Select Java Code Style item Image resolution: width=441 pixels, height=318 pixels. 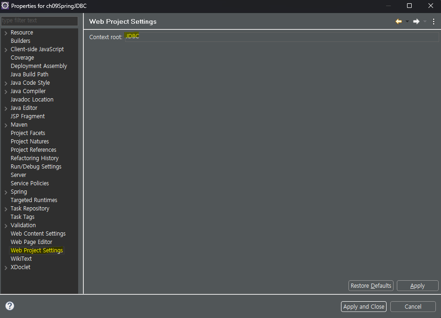tap(30, 83)
